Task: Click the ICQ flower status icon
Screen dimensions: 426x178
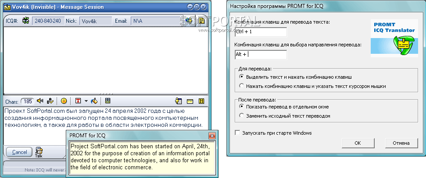Action: click(x=26, y=21)
